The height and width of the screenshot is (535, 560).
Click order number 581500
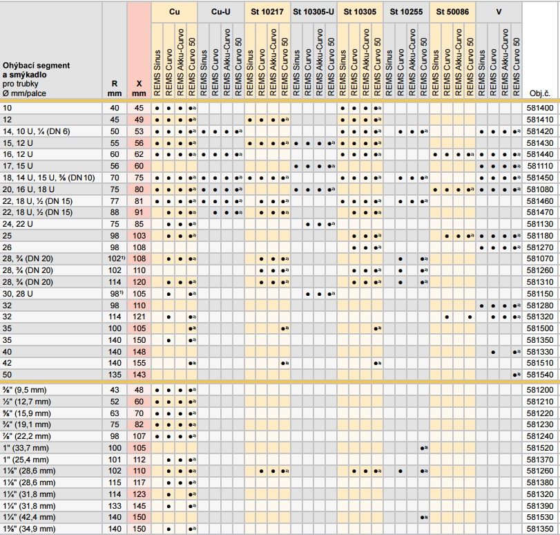point(540,328)
